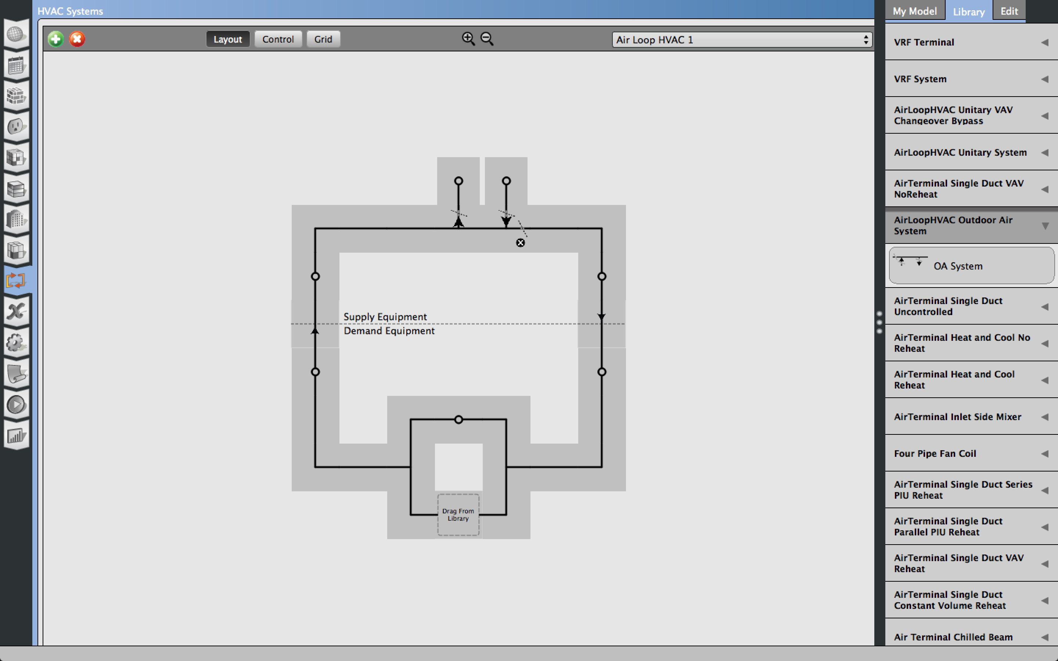Open the Air Loop HVAC 1 dropdown

[741, 40]
